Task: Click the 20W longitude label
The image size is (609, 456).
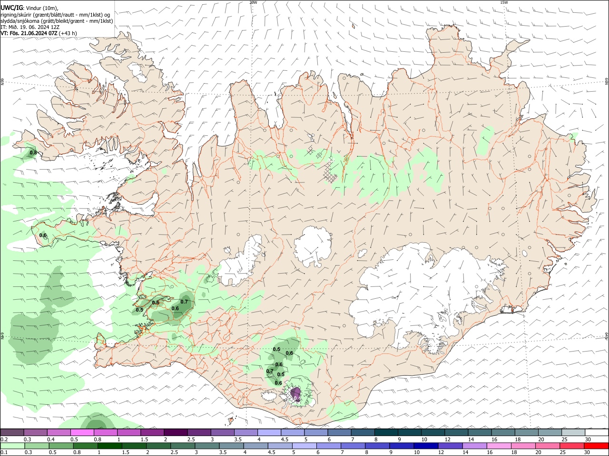Action: 253,2
